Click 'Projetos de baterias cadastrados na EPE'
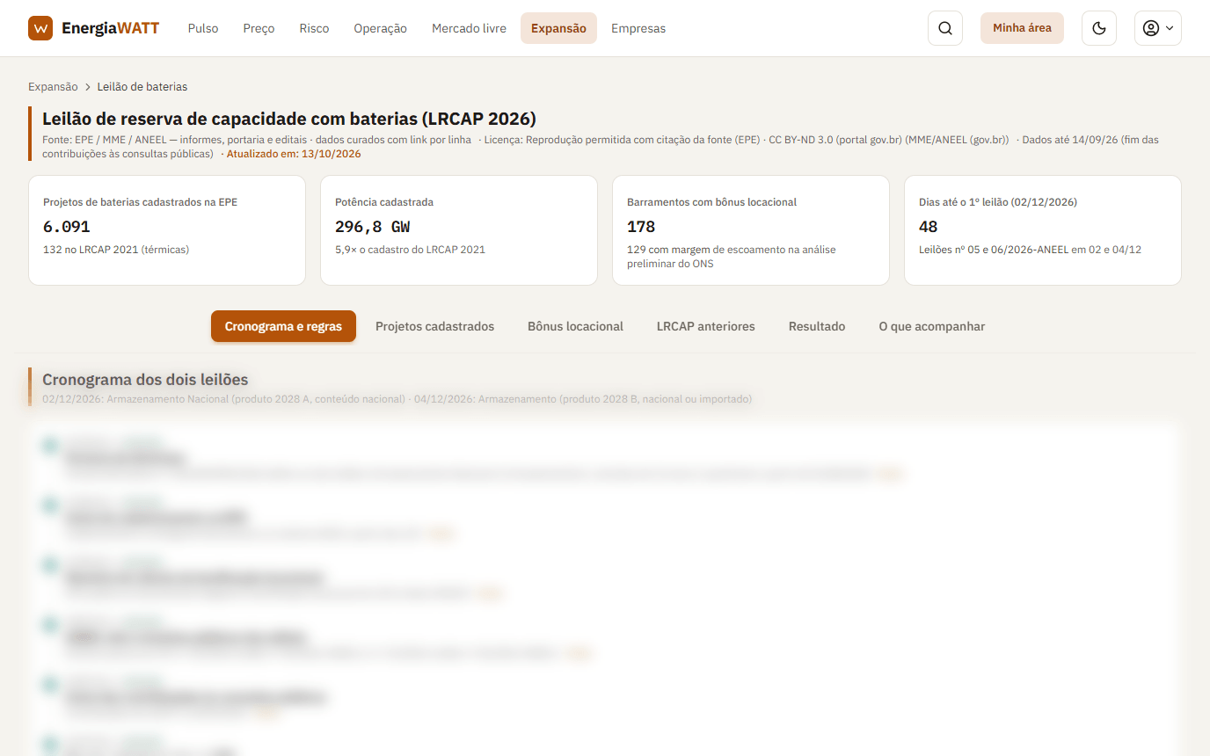Viewport: 1210px width, 756px height. 140,202
